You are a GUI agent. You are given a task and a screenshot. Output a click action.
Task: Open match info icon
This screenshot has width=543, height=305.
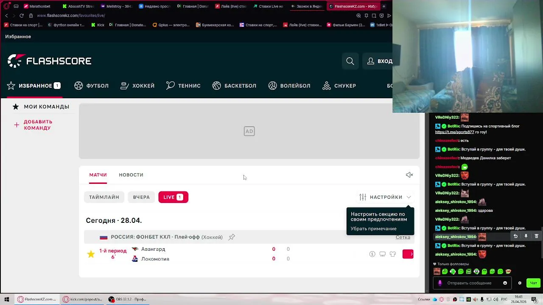(372, 254)
